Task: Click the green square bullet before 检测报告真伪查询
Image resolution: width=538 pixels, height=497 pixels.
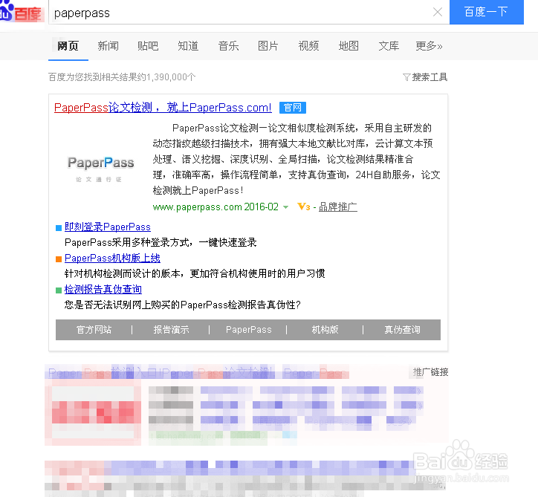Action: click(x=59, y=290)
